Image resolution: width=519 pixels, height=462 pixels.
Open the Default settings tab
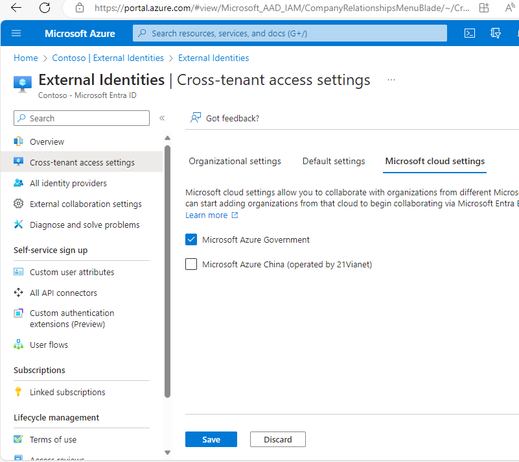pos(333,161)
